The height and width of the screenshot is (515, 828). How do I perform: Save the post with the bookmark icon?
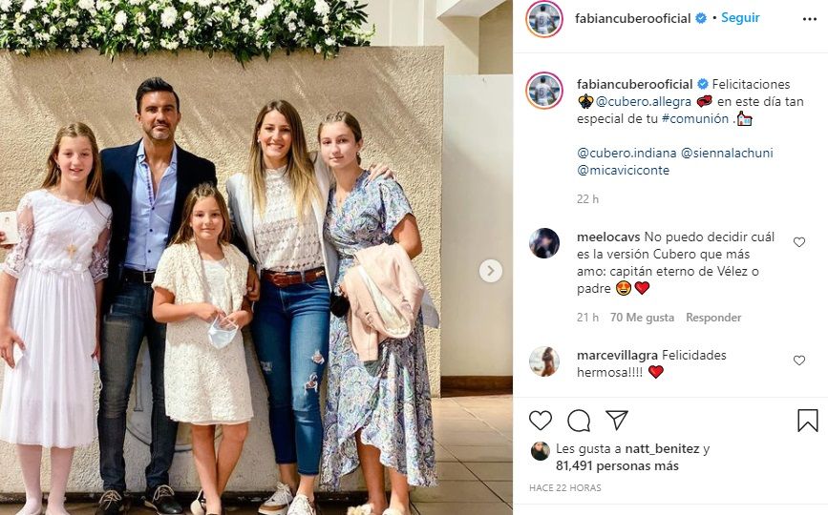807,421
